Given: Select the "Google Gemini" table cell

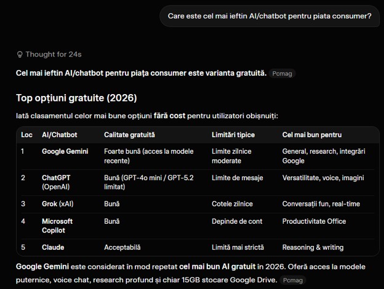Looking at the screenshot, I should (65, 151).
